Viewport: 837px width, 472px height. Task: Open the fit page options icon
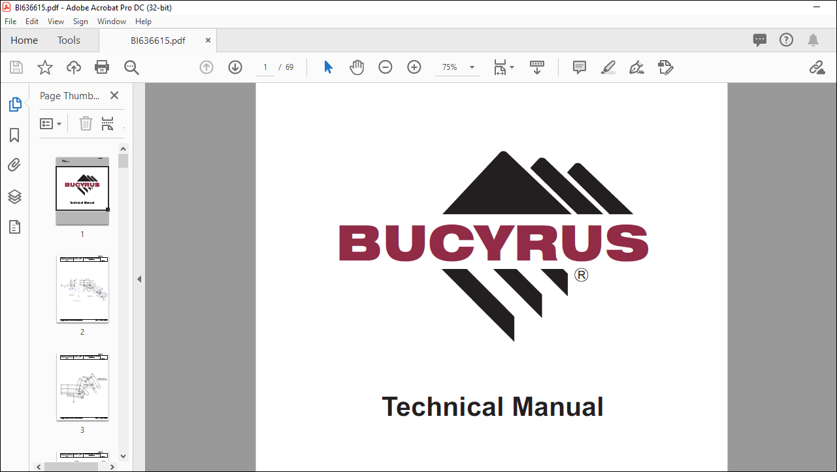click(504, 67)
